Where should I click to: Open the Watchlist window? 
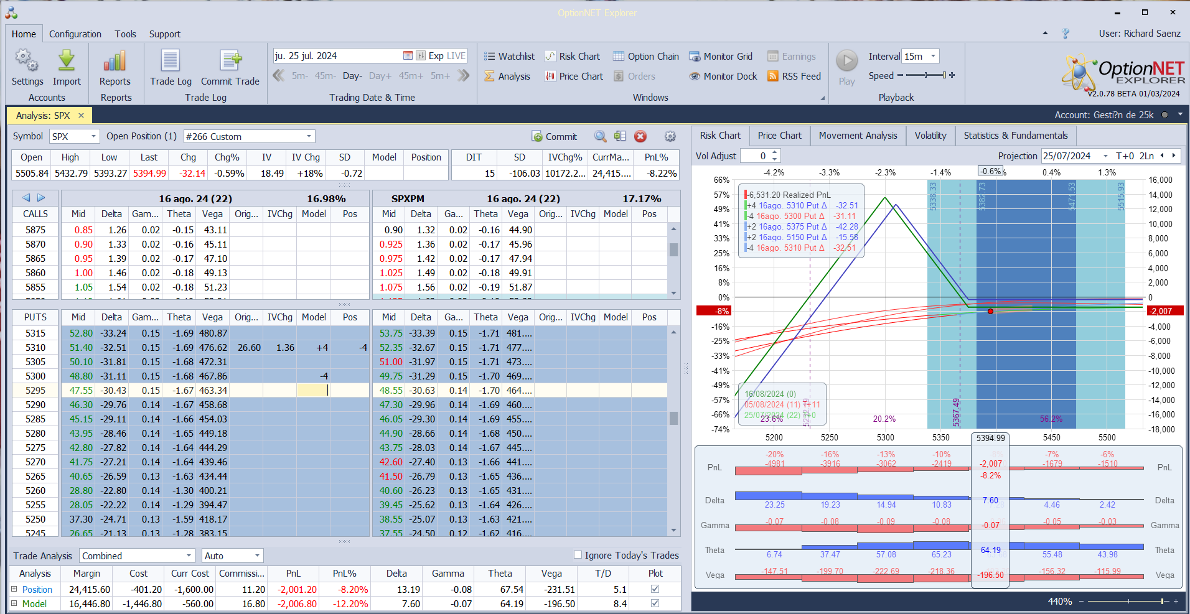tap(509, 56)
